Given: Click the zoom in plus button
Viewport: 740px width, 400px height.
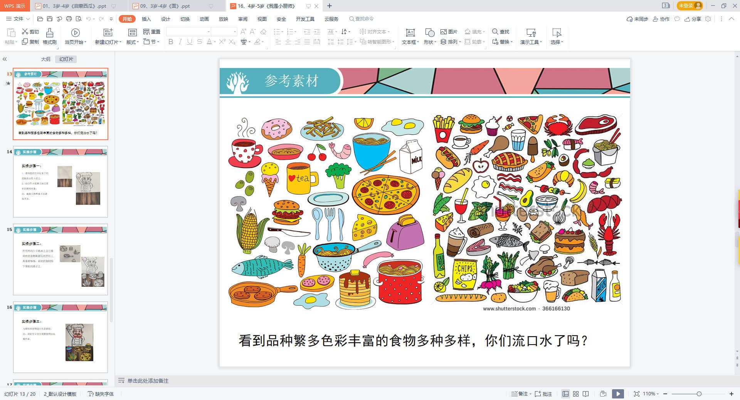Looking at the screenshot, I should click(732, 393).
